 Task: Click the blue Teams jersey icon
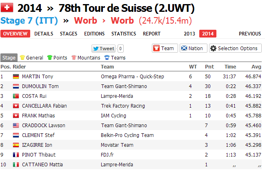pos(107,58)
